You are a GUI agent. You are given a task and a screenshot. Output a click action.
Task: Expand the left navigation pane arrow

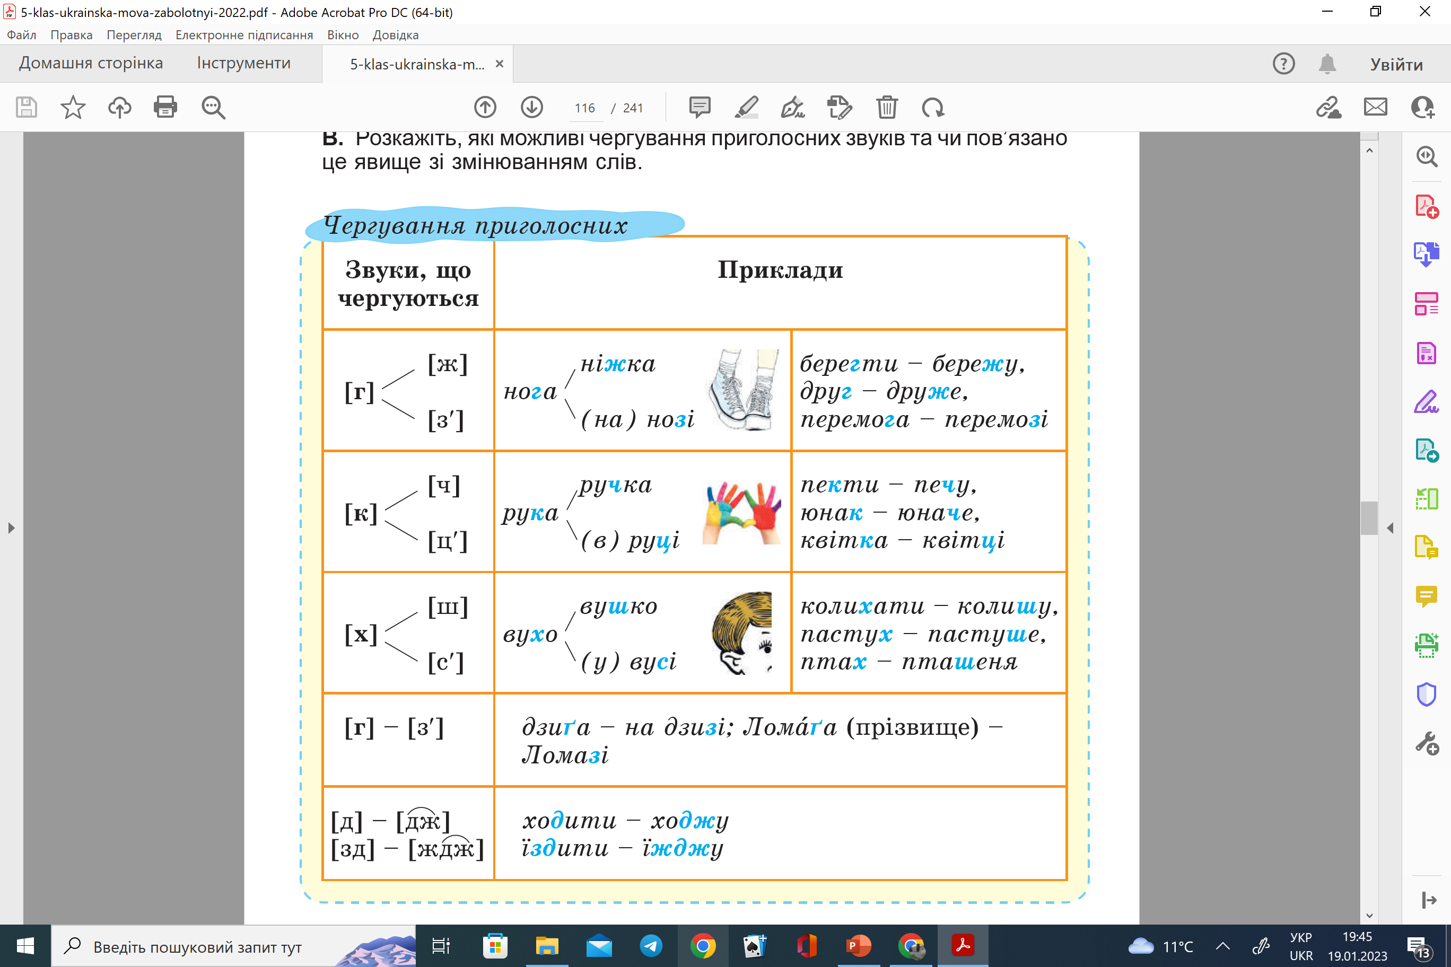click(11, 528)
